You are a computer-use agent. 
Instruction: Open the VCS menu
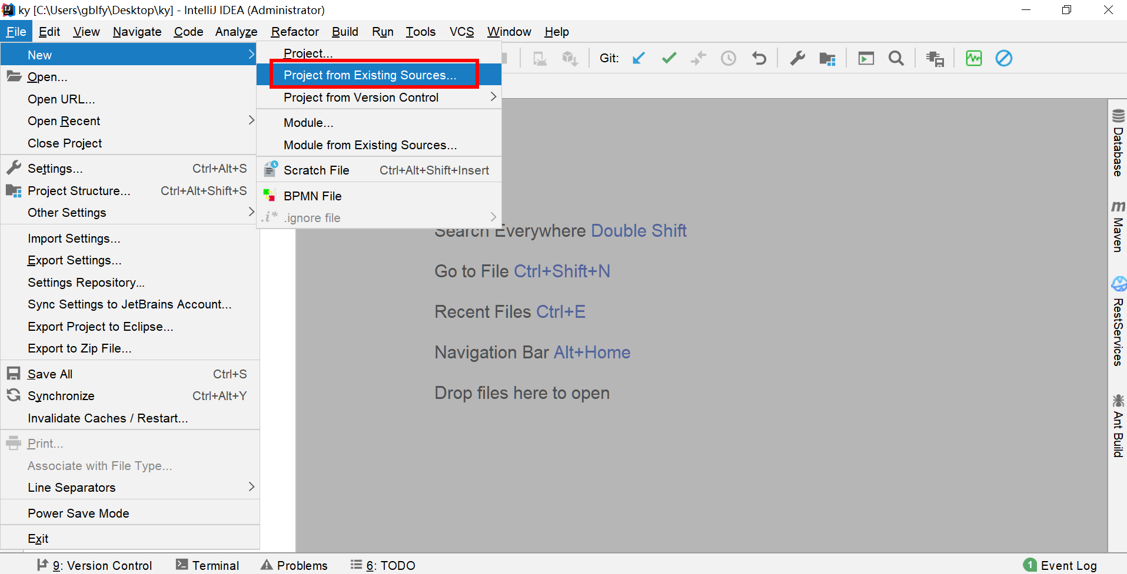pos(461,32)
